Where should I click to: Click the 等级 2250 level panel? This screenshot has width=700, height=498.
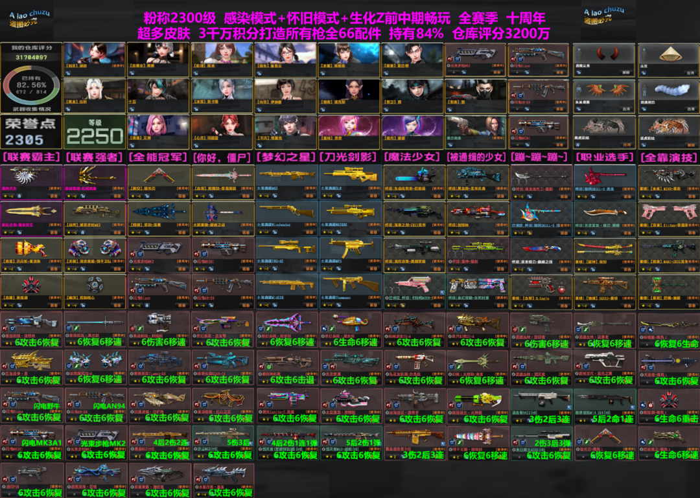click(95, 132)
